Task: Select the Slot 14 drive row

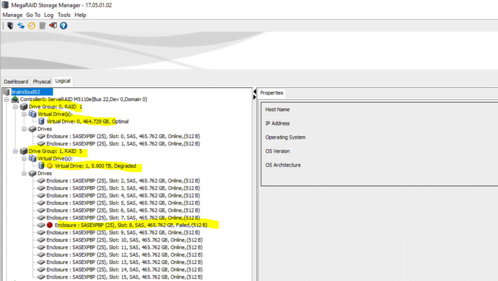Action: [124, 269]
